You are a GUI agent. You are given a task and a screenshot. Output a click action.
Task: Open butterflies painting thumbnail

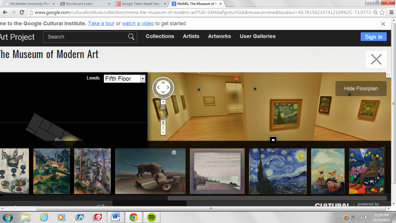(328, 171)
